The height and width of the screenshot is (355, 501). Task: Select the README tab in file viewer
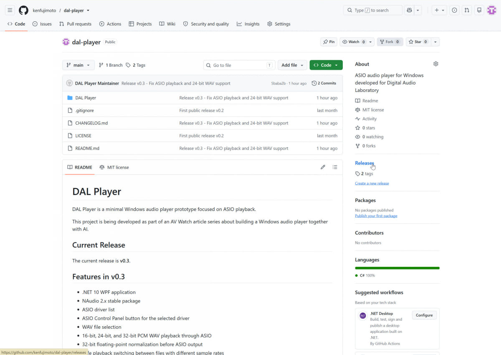click(80, 167)
